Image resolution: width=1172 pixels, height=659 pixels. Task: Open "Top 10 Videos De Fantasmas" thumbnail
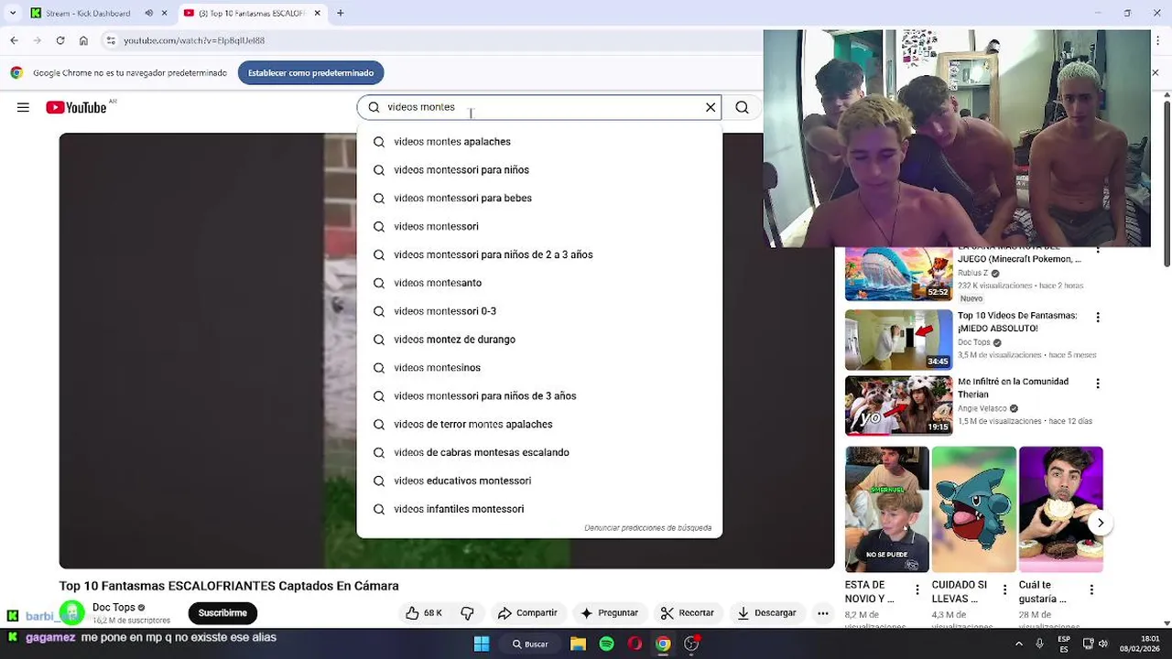pos(898,340)
